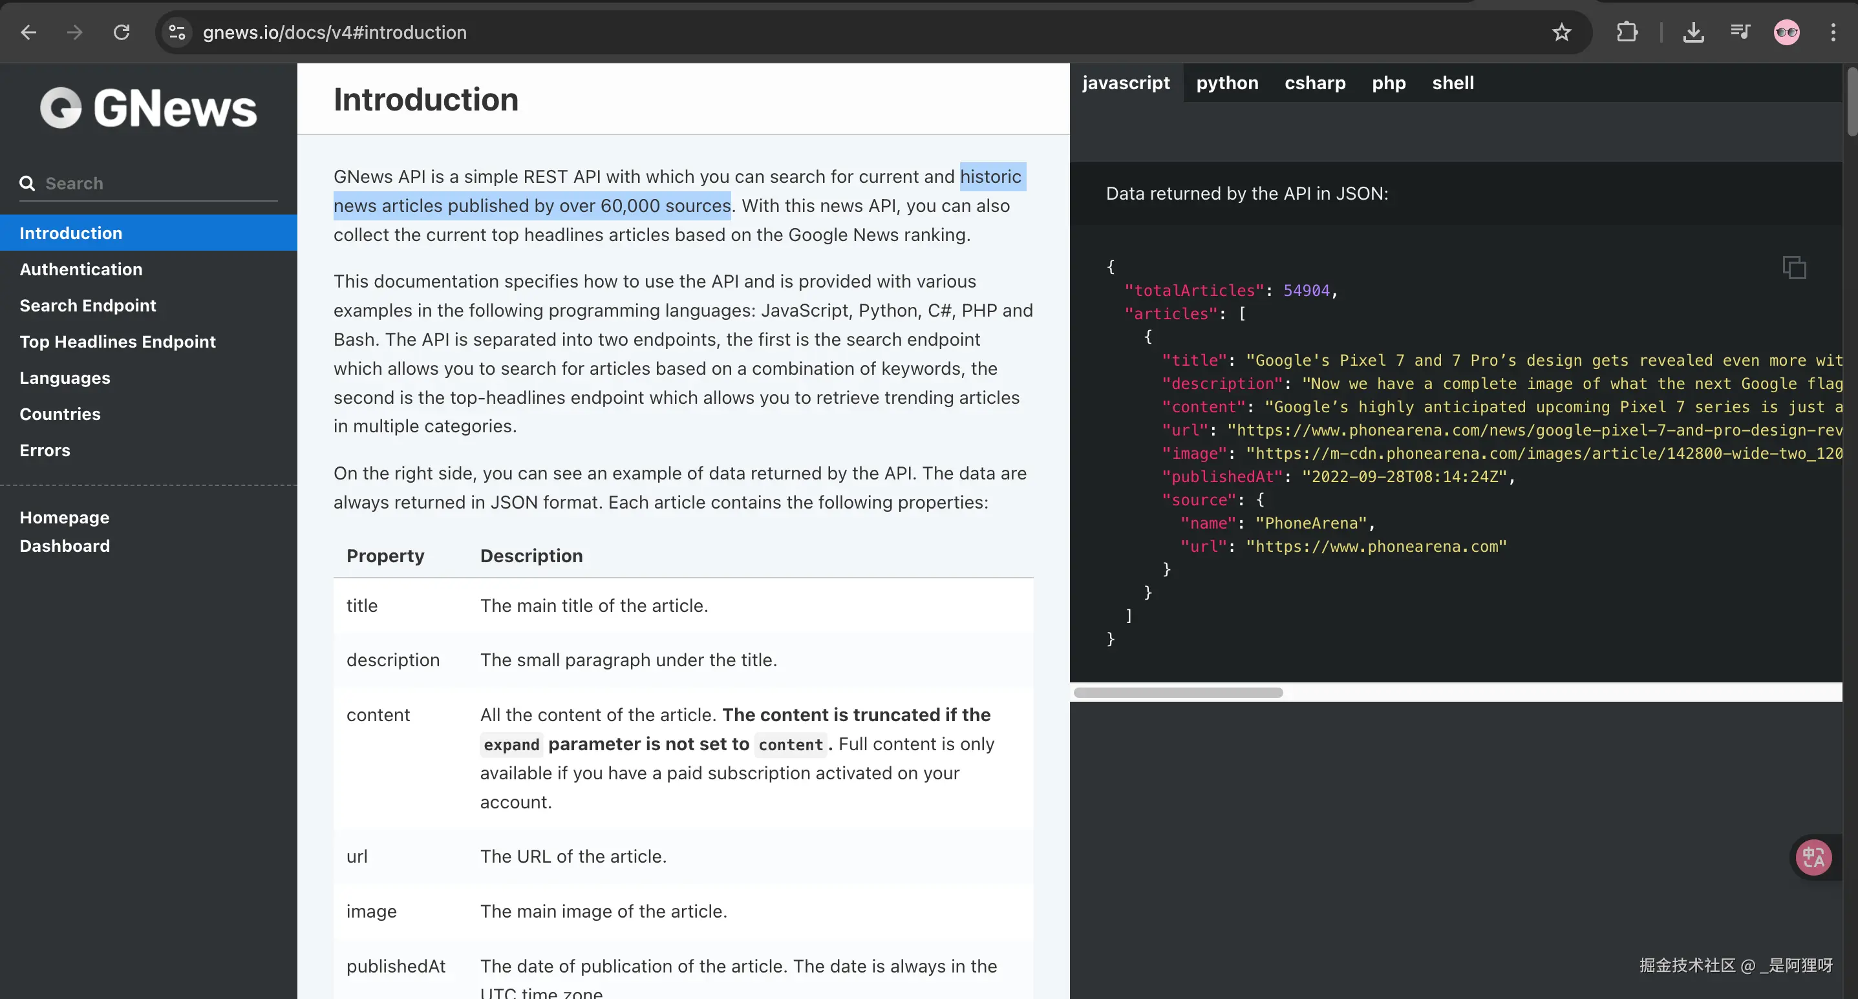Switch code examples to python tab
Viewport: 1858px width, 999px height.
(1227, 83)
